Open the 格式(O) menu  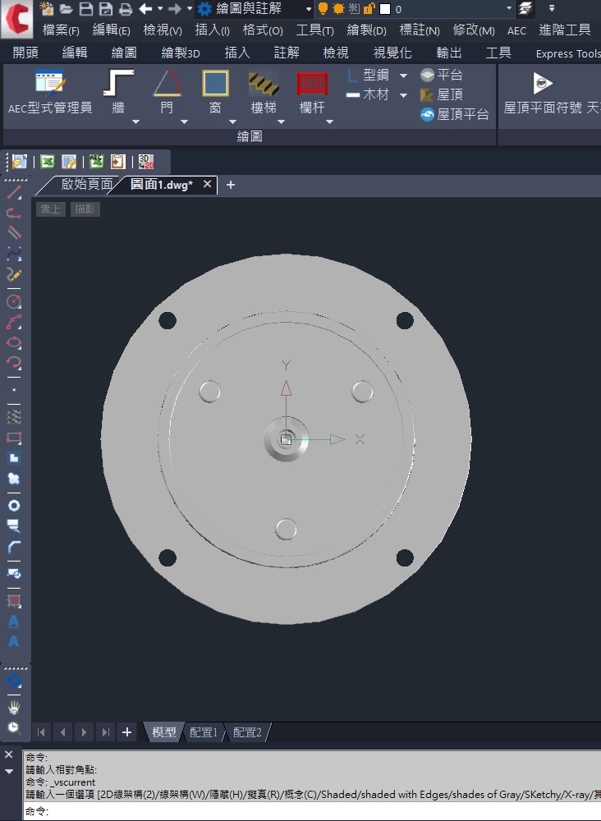click(263, 30)
